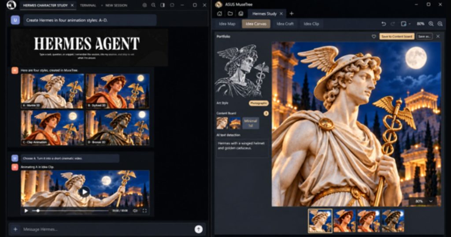This screenshot has height=237, width=451.
Task: Select the Idea Canvas tab
Action: point(256,24)
